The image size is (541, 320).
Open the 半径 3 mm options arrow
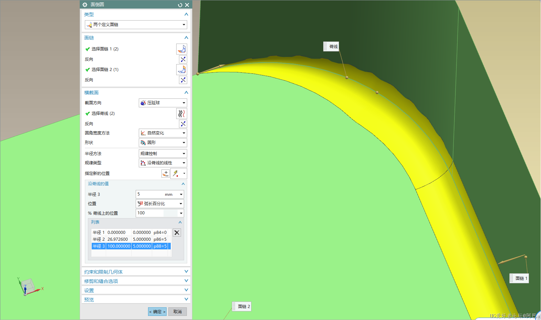tap(181, 194)
